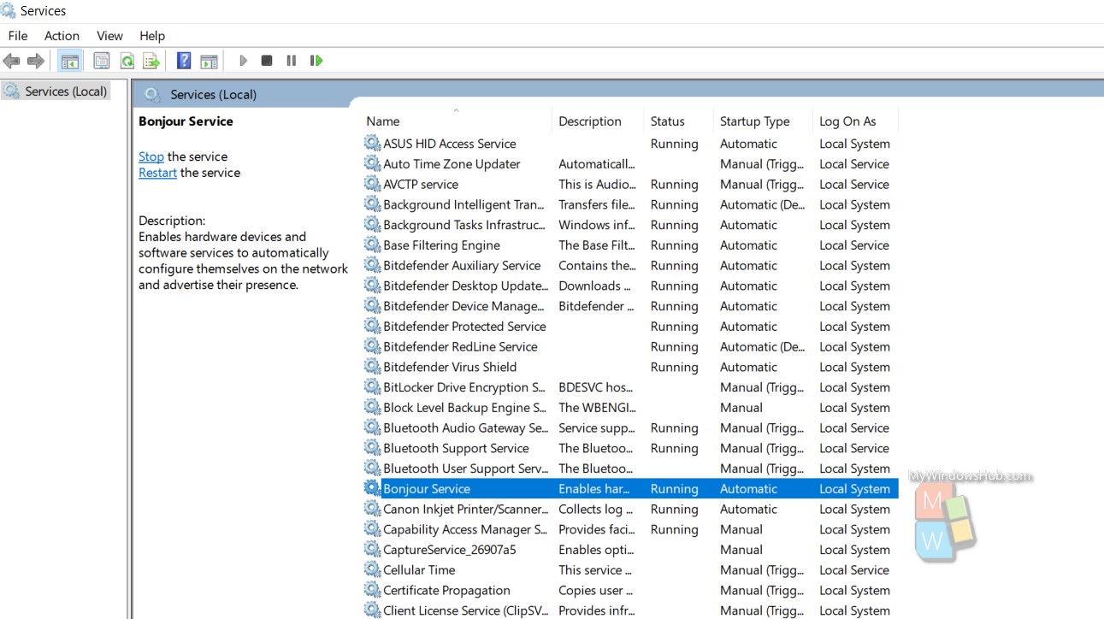Click the gear icon of Bitdefender RedLine Service
Image resolution: width=1104 pixels, height=619 pixels.
[372, 346]
